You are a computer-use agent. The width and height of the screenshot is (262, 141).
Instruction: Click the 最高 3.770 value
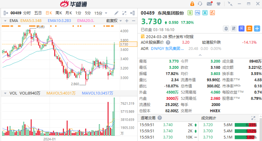point(174,61)
